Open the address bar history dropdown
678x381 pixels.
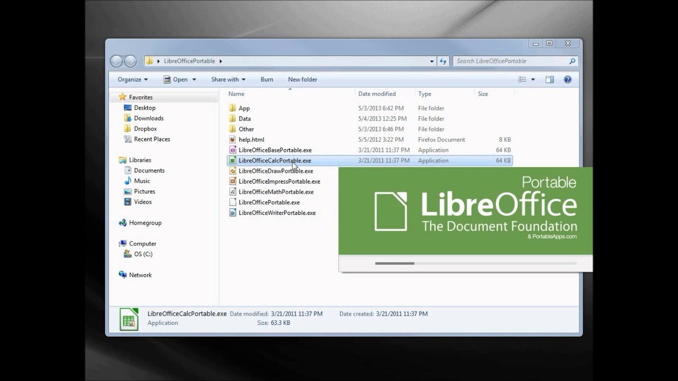pyautogui.click(x=432, y=61)
